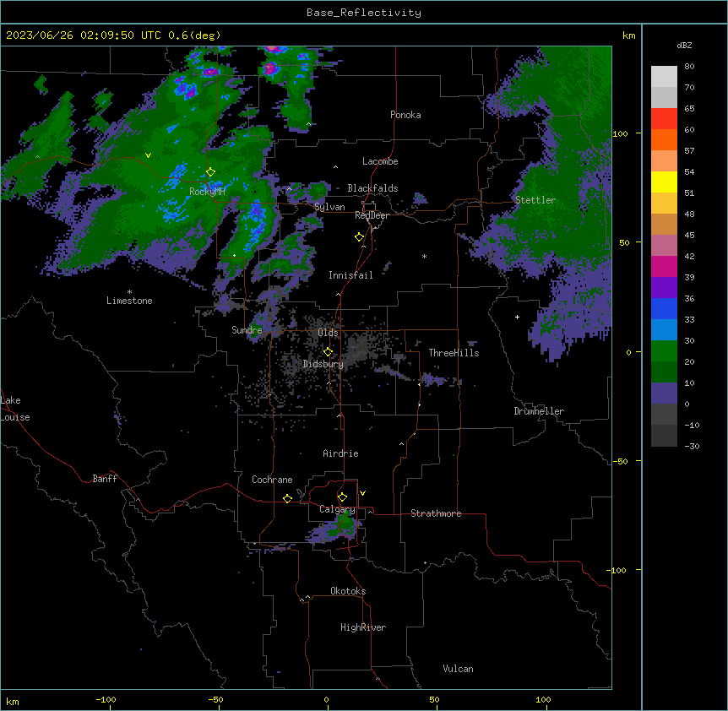
Task: Click the Banff label
Action: click(105, 479)
